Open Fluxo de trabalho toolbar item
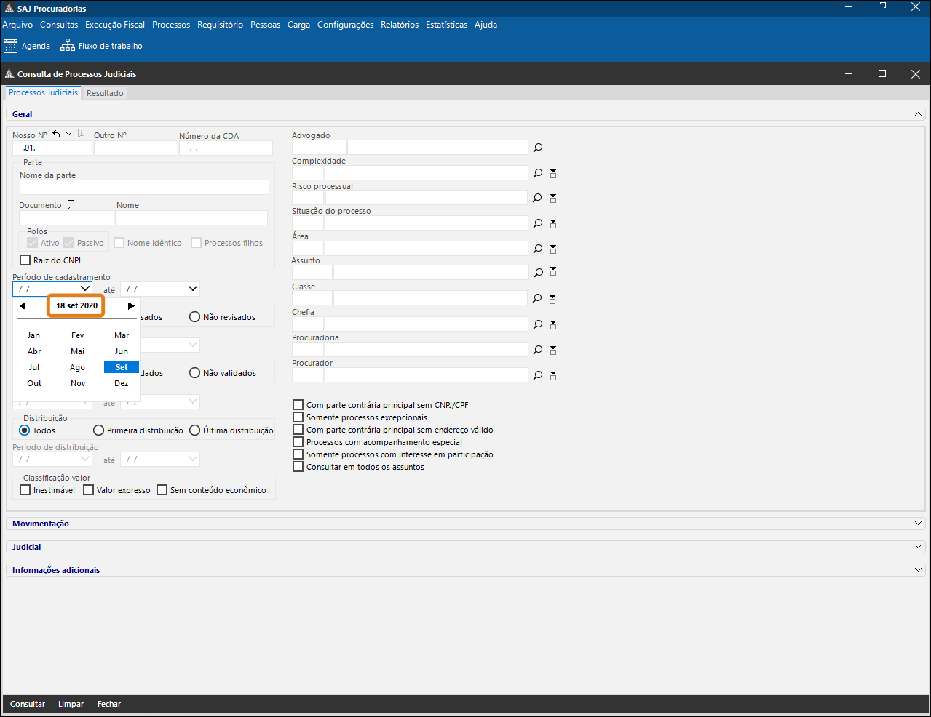Image resolution: width=931 pixels, height=717 pixels. (101, 46)
